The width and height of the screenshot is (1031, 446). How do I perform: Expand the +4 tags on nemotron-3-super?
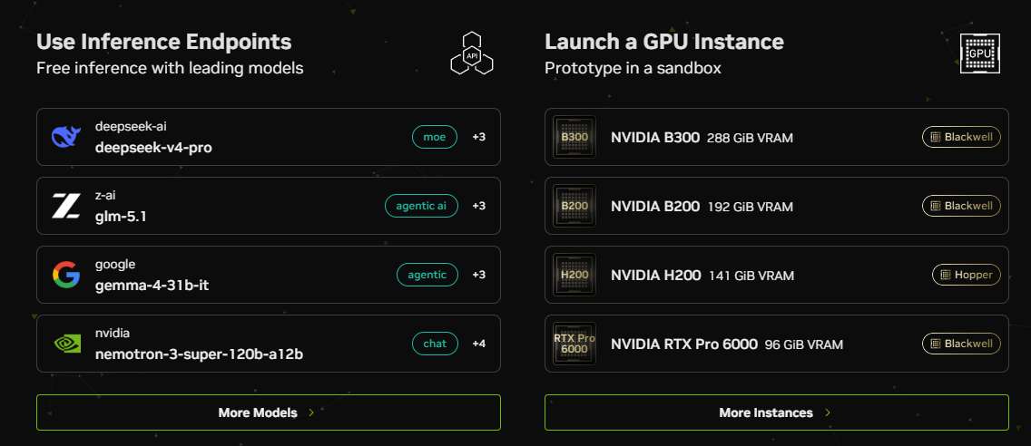pyautogui.click(x=479, y=344)
